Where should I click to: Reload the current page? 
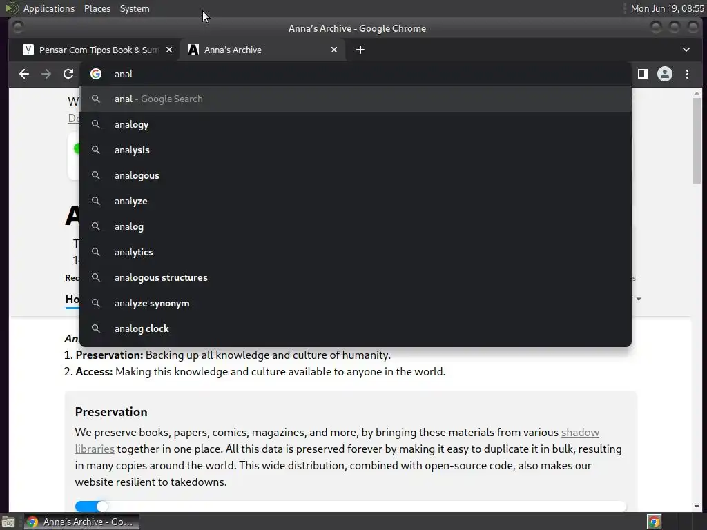click(x=68, y=74)
